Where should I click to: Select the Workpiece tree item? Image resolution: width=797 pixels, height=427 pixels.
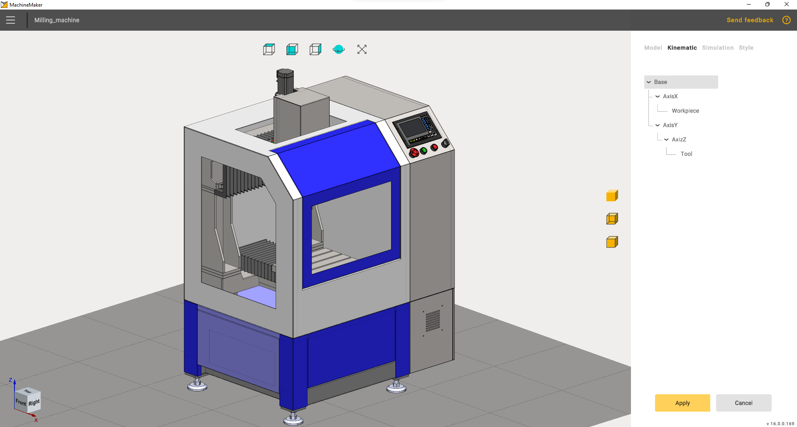pos(685,111)
